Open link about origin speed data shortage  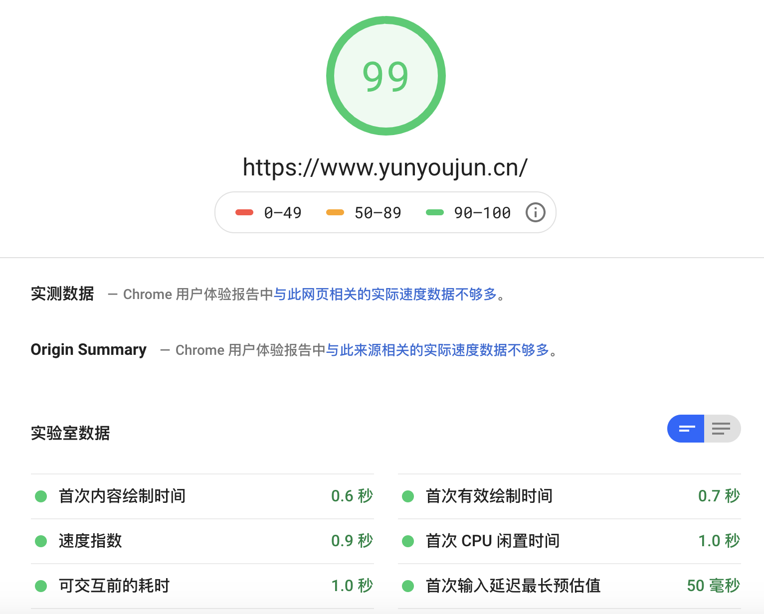pyautogui.click(x=437, y=350)
